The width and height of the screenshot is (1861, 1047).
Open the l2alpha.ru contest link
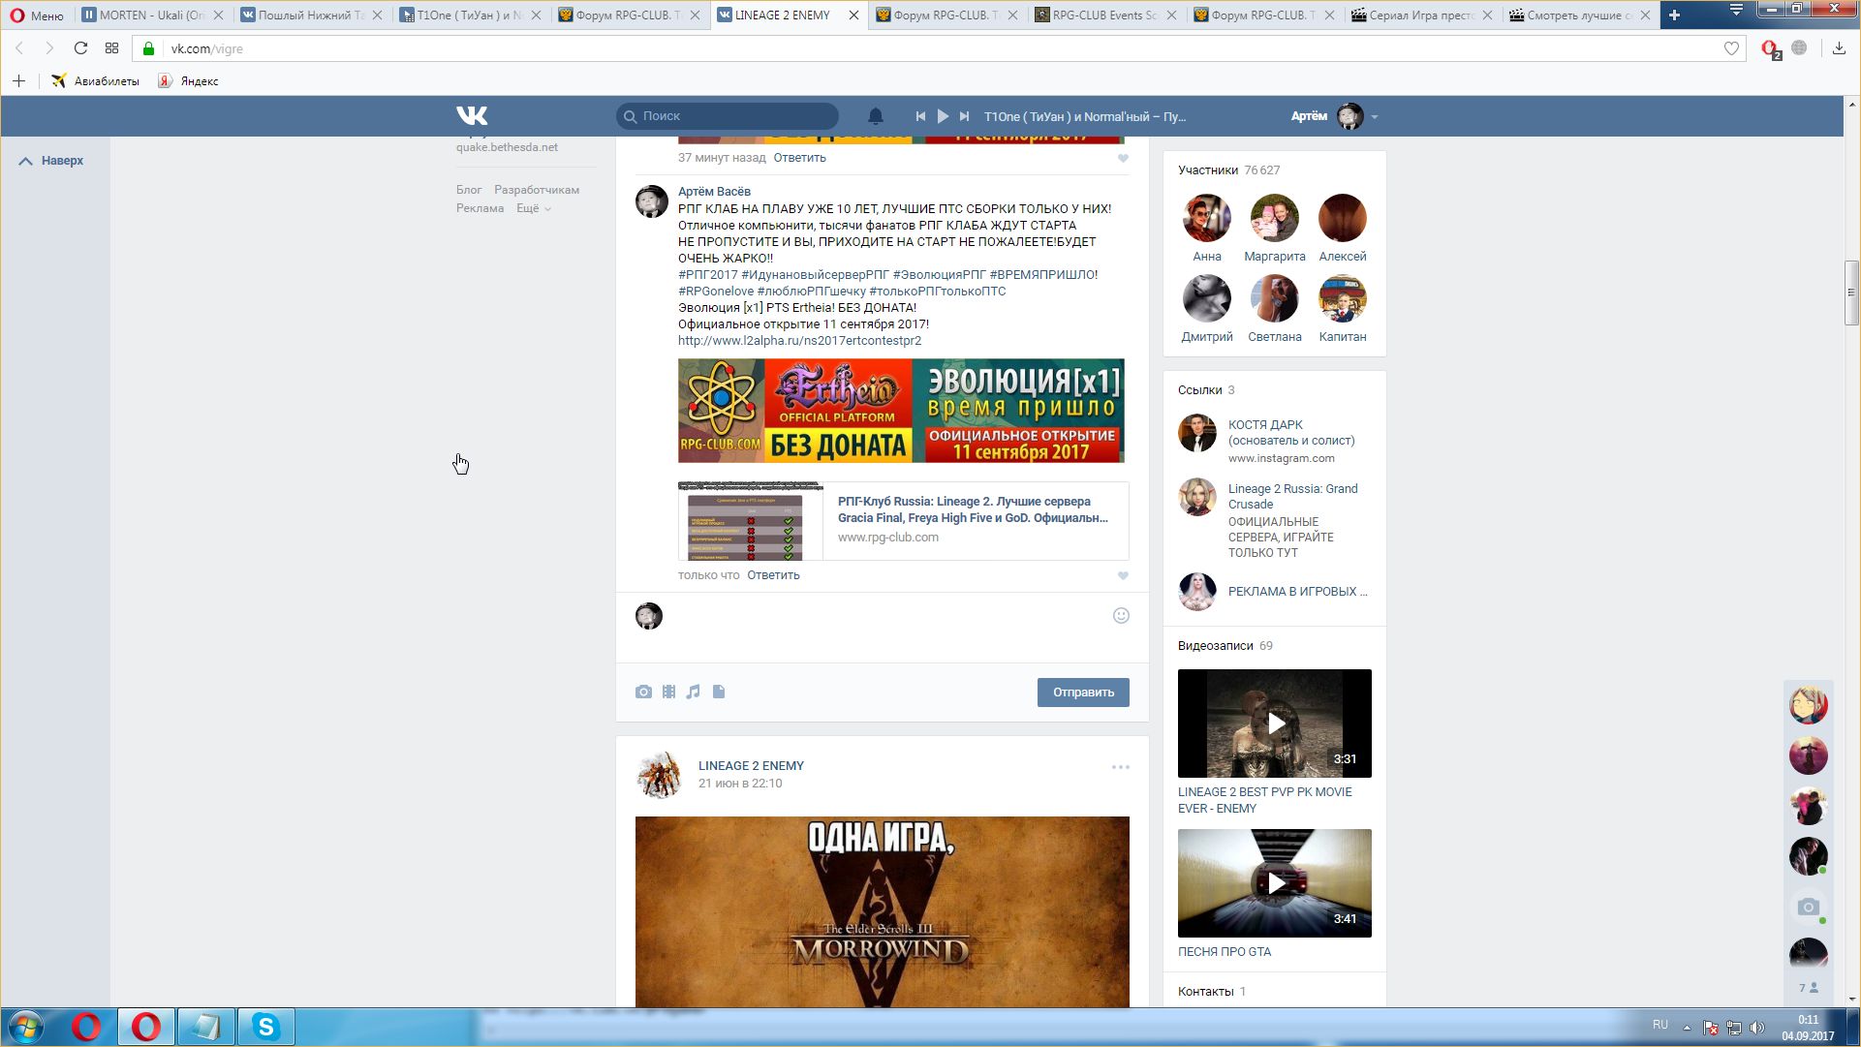799,341
